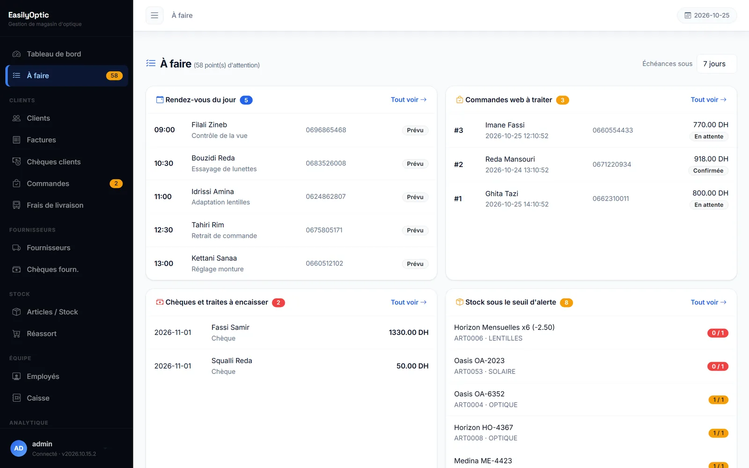
Task: Open web order #3 Imane Fassi
Action: tap(591, 130)
